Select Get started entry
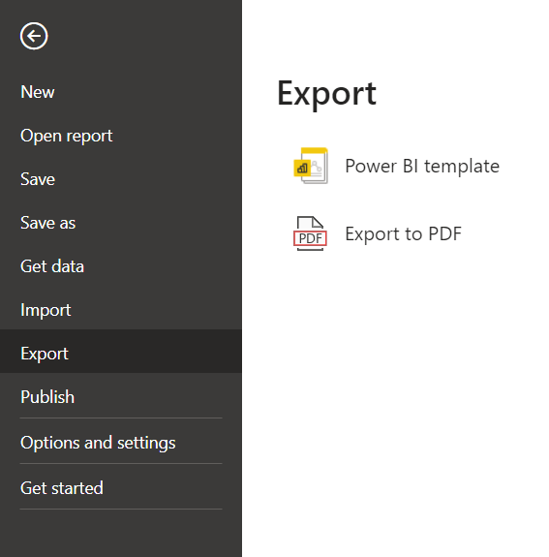This screenshot has width=549, height=557. 121,488
